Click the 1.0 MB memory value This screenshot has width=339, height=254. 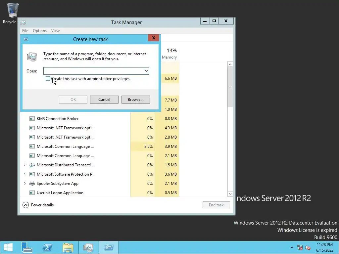(x=170, y=109)
